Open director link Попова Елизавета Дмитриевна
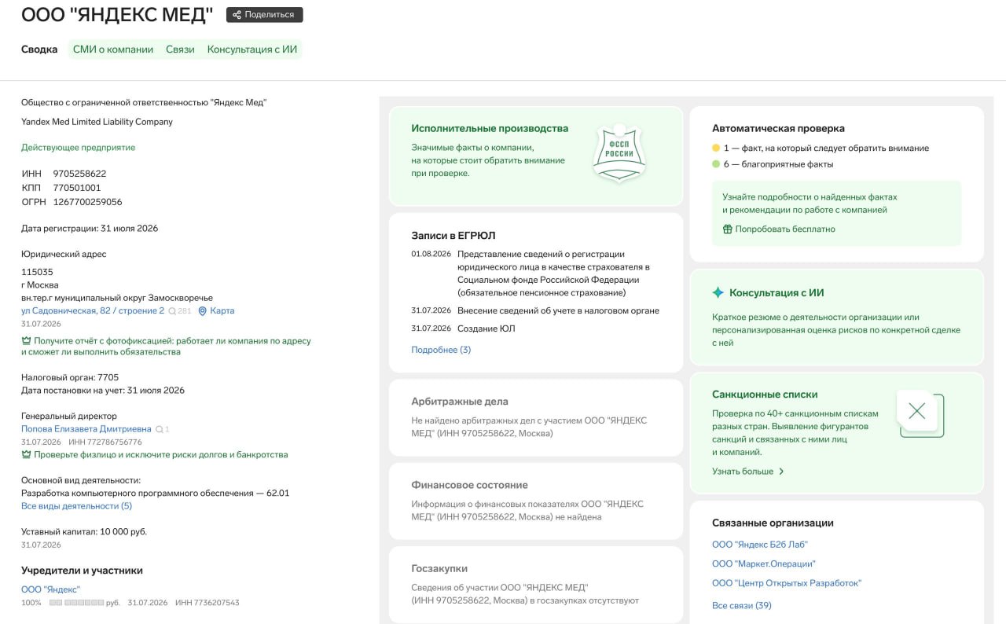 click(x=86, y=429)
